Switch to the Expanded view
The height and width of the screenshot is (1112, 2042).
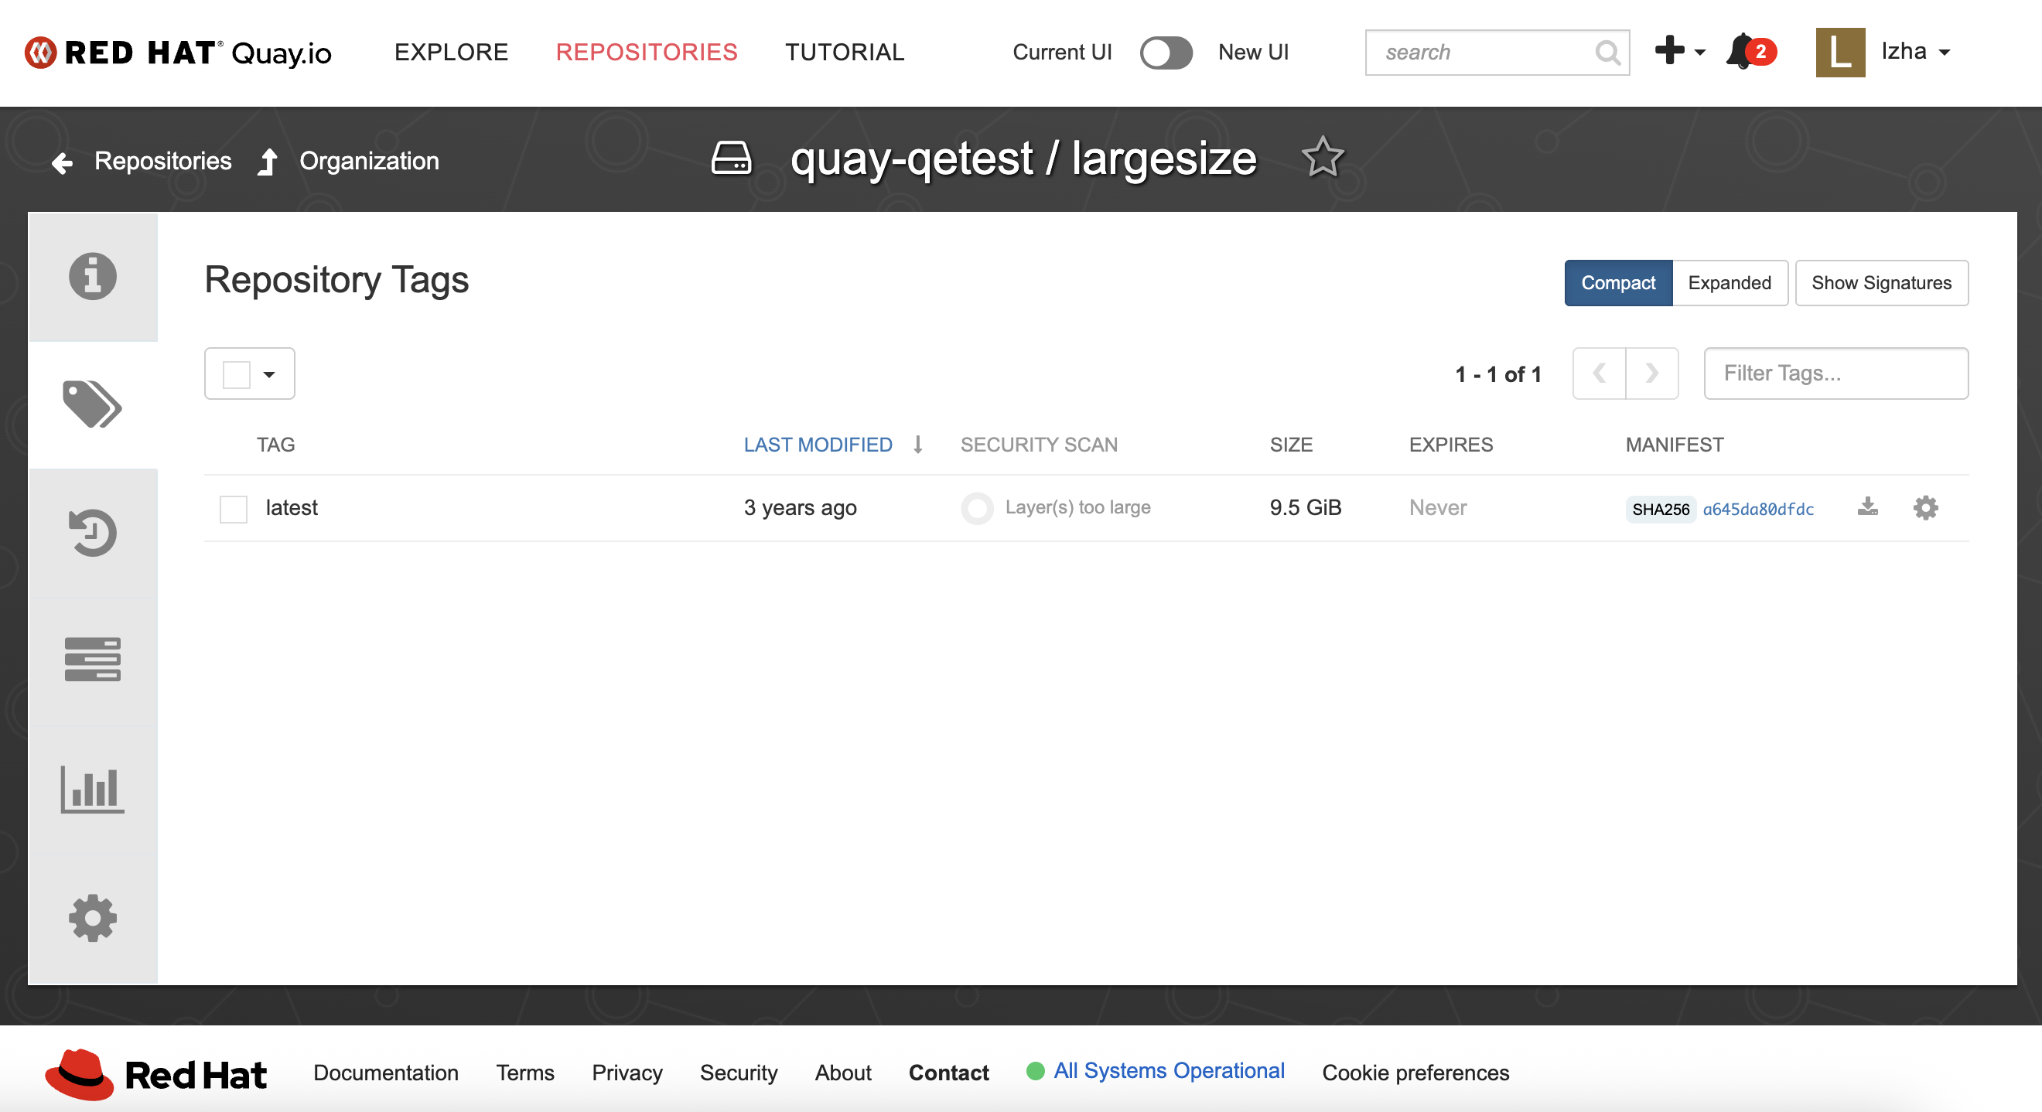coord(1729,283)
